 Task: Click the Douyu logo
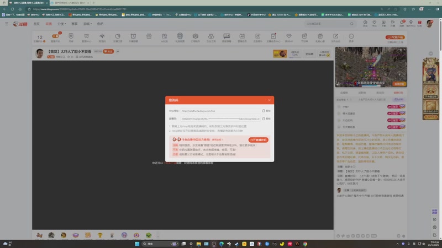[x=20, y=24]
